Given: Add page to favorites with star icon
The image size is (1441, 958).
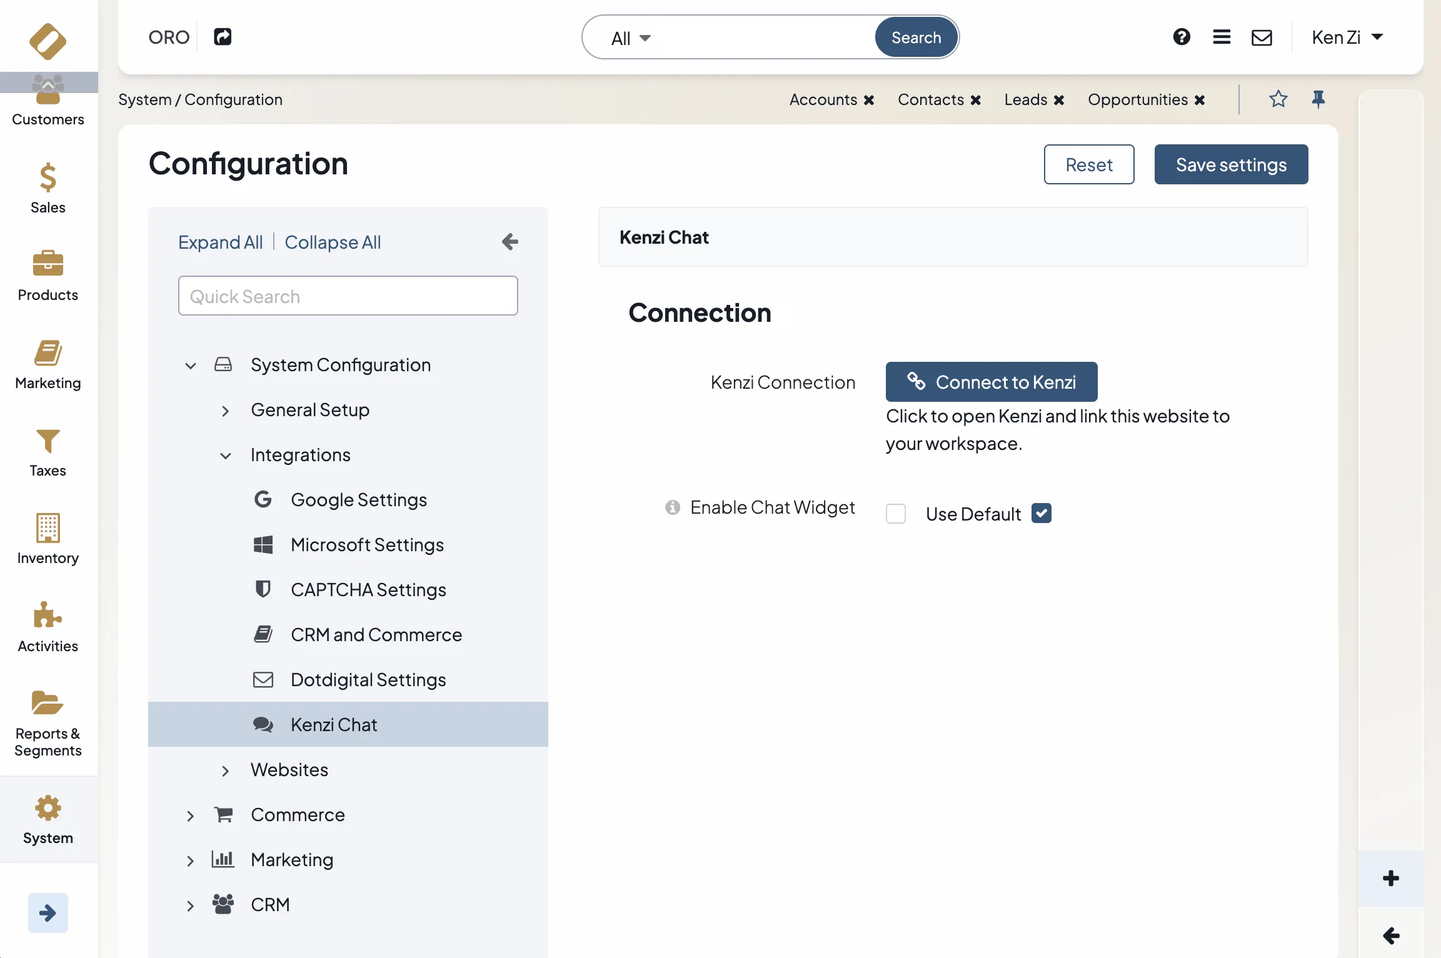Looking at the screenshot, I should [x=1278, y=99].
